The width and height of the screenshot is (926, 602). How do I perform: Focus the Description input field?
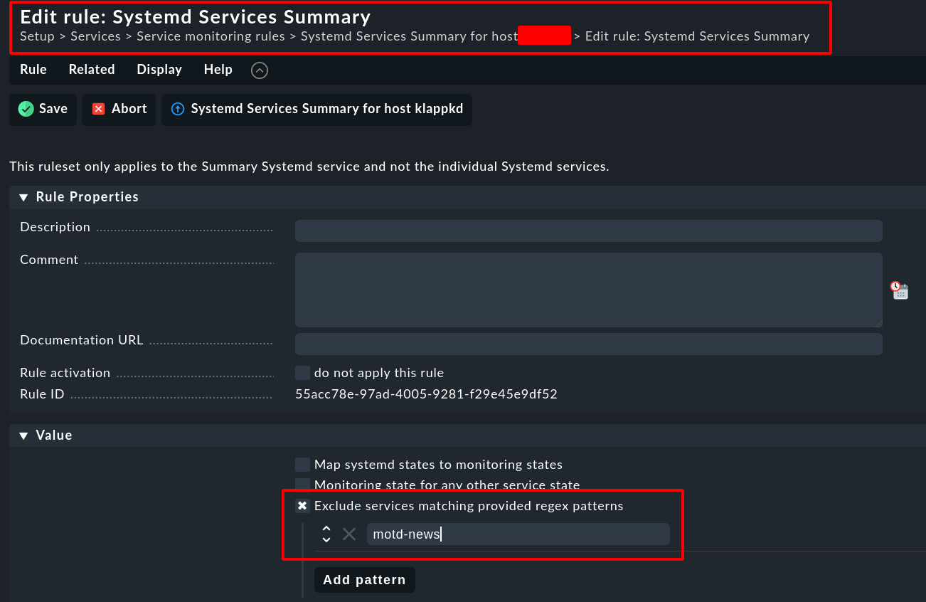pos(588,231)
